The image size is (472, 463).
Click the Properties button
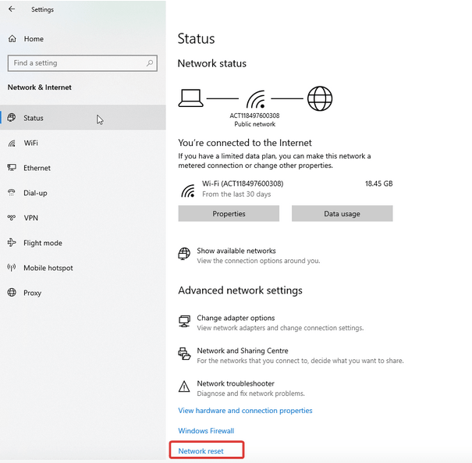(229, 214)
